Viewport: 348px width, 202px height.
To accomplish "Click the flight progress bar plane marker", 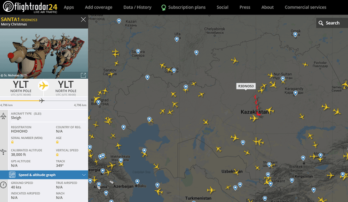I will point(42,100).
